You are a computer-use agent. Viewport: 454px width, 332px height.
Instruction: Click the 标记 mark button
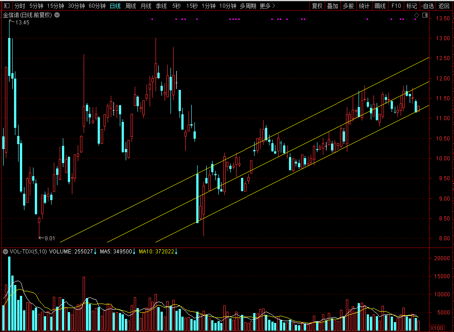(411, 6)
